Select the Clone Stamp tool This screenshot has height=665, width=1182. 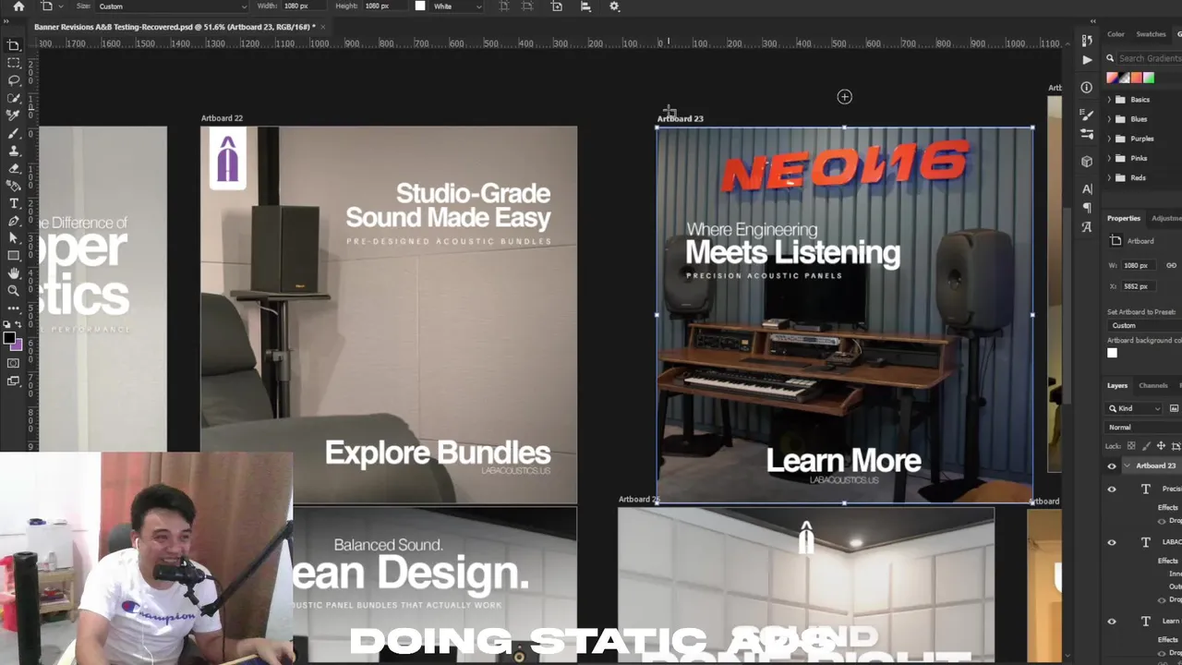point(14,151)
